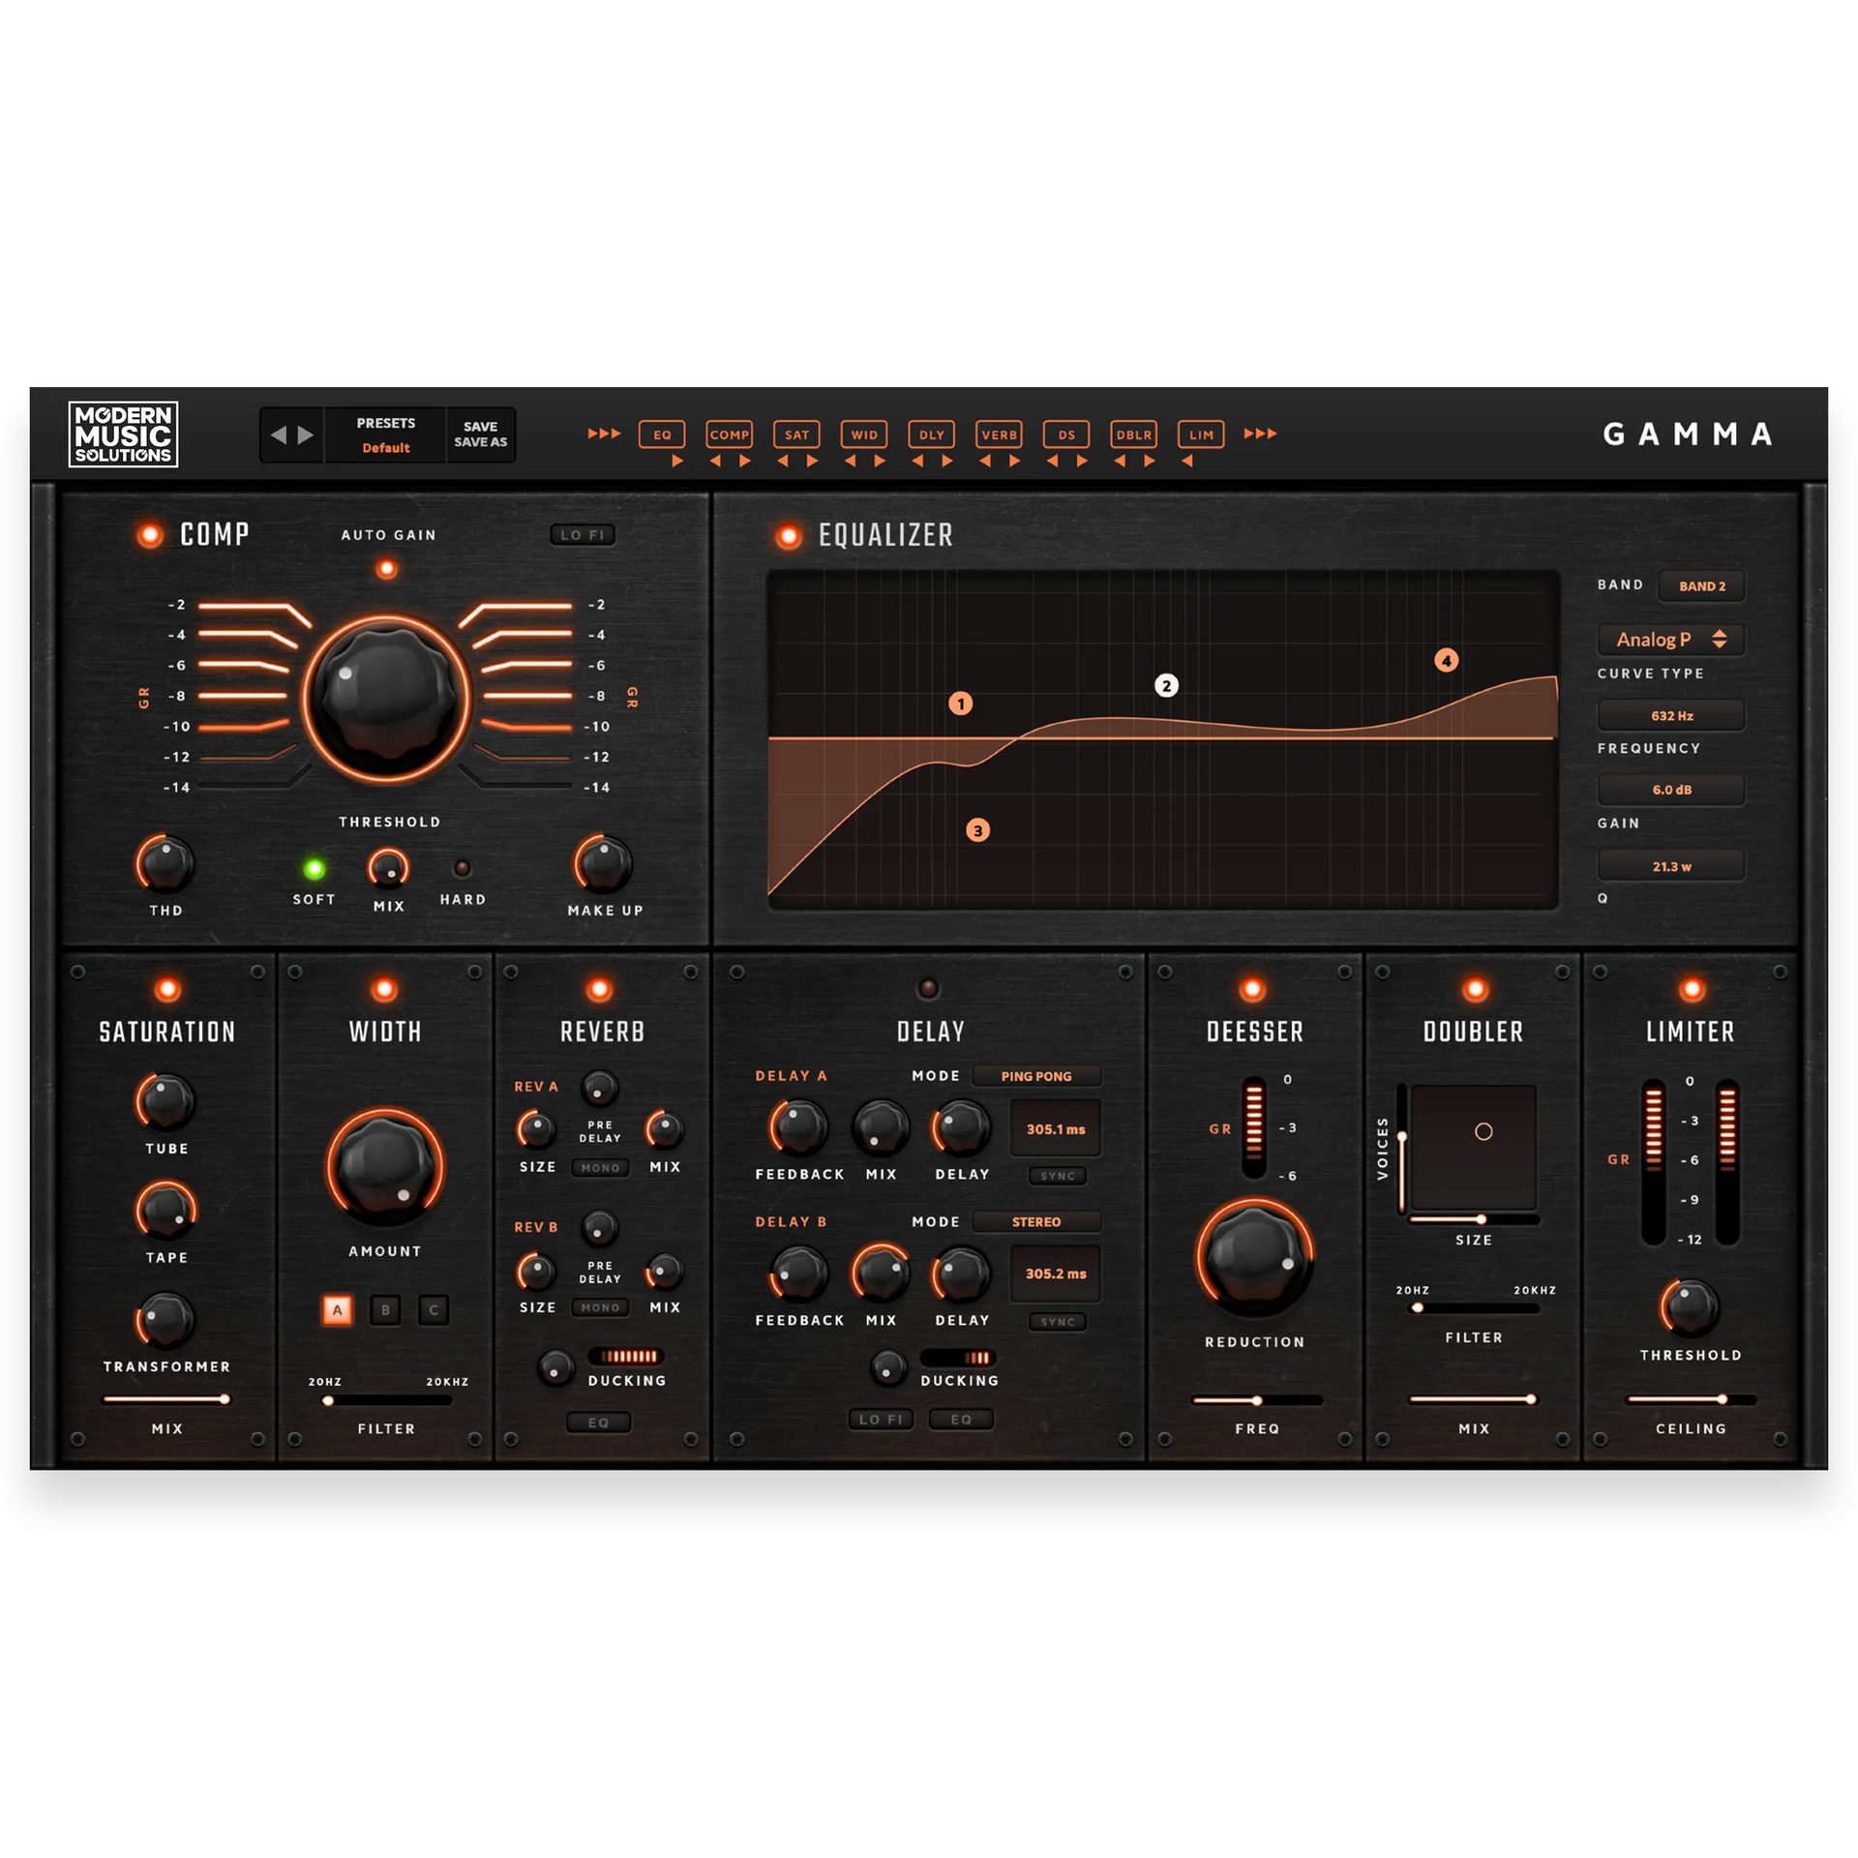This screenshot has width=1858, height=1858.
Task: Toggle the Auto Gain LED
Action: coord(387,569)
